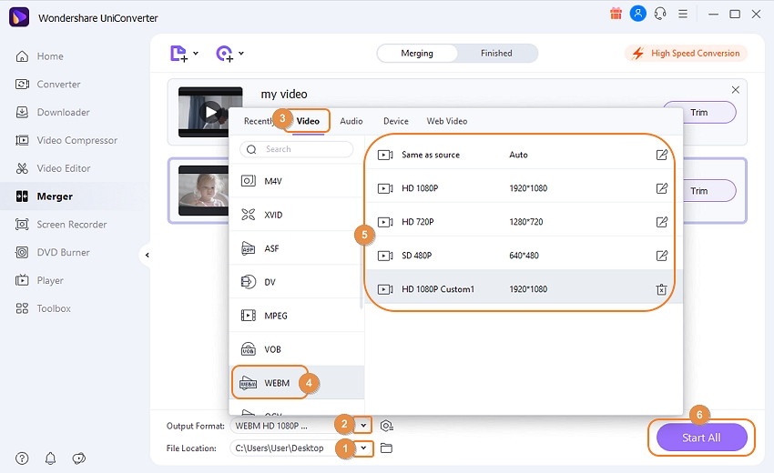The width and height of the screenshot is (774, 473).
Task: Open output settings gear icon
Action: coord(386,426)
